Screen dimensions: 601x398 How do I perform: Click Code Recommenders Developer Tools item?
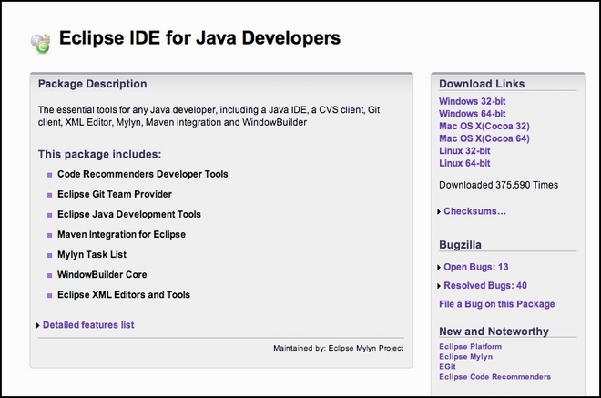(143, 174)
